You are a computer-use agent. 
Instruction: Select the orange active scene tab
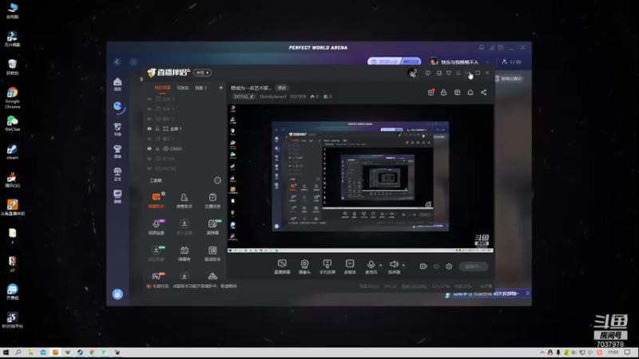[162, 88]
